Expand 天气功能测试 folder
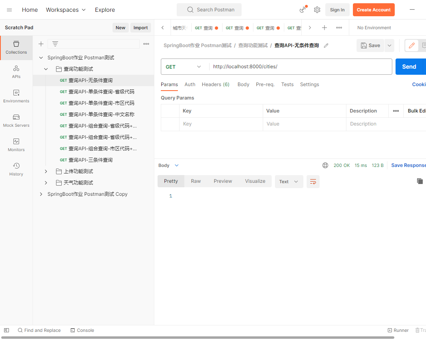 (46, 183)
